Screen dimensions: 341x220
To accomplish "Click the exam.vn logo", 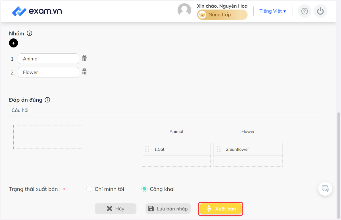I will click(x=37, y=11).
